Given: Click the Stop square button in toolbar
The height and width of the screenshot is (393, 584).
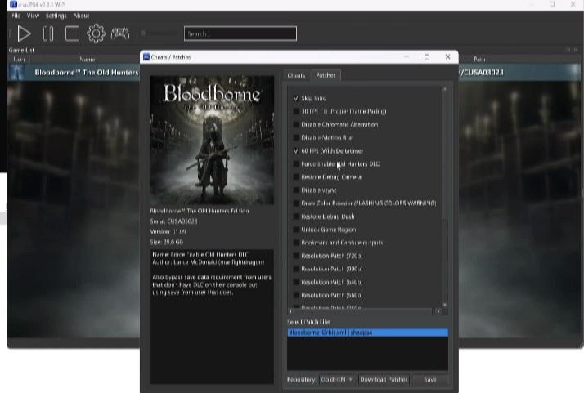Looking at the screenshot, I should click(72, 33).
